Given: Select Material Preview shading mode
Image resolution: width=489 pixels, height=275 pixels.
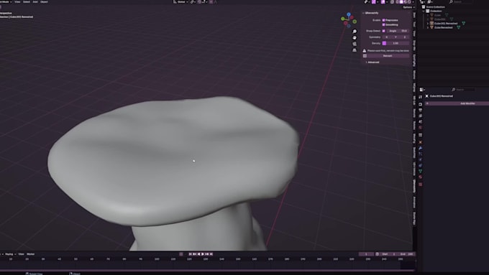Looking at the screenshot, I should [x=406, y=2].
